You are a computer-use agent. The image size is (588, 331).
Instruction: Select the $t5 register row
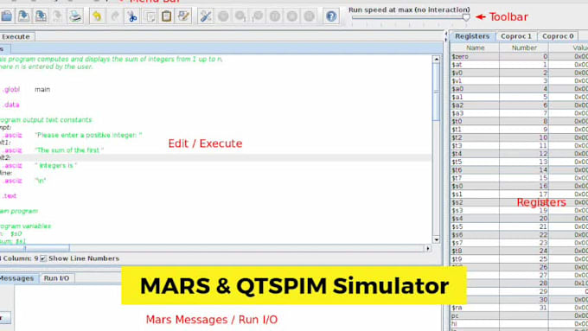pos(520,162)
